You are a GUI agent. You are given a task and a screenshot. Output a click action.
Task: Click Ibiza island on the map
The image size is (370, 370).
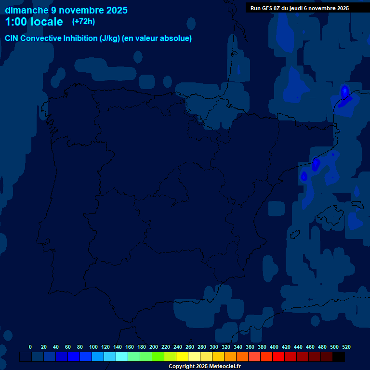(295, 235)
